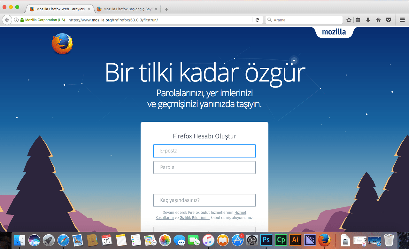Launch Adobe Captivate from the Dock
The image size is (409, 249).
[281, 240]
